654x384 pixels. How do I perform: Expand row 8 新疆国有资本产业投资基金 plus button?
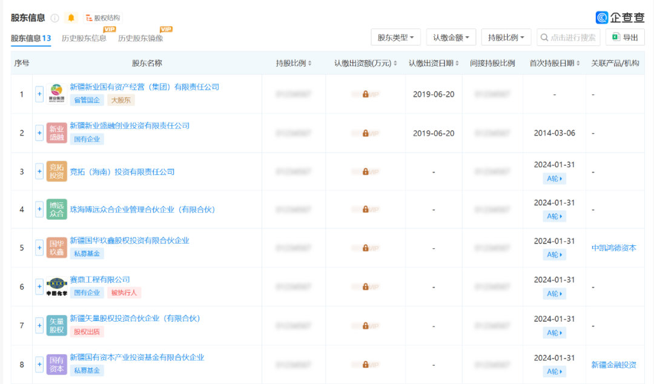(39, 365)
